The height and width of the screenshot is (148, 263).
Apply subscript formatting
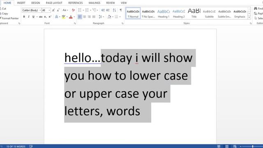coord(45,17)
